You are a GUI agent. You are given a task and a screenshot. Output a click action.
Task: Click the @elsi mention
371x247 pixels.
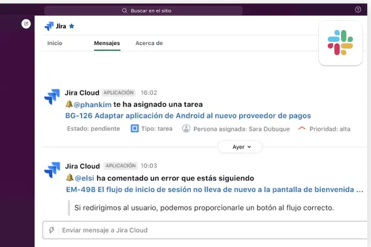[x=84, y=178]
